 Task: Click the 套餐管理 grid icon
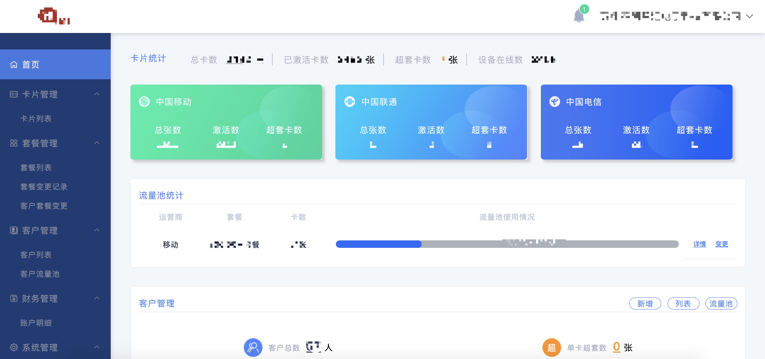tap(14, 143)
